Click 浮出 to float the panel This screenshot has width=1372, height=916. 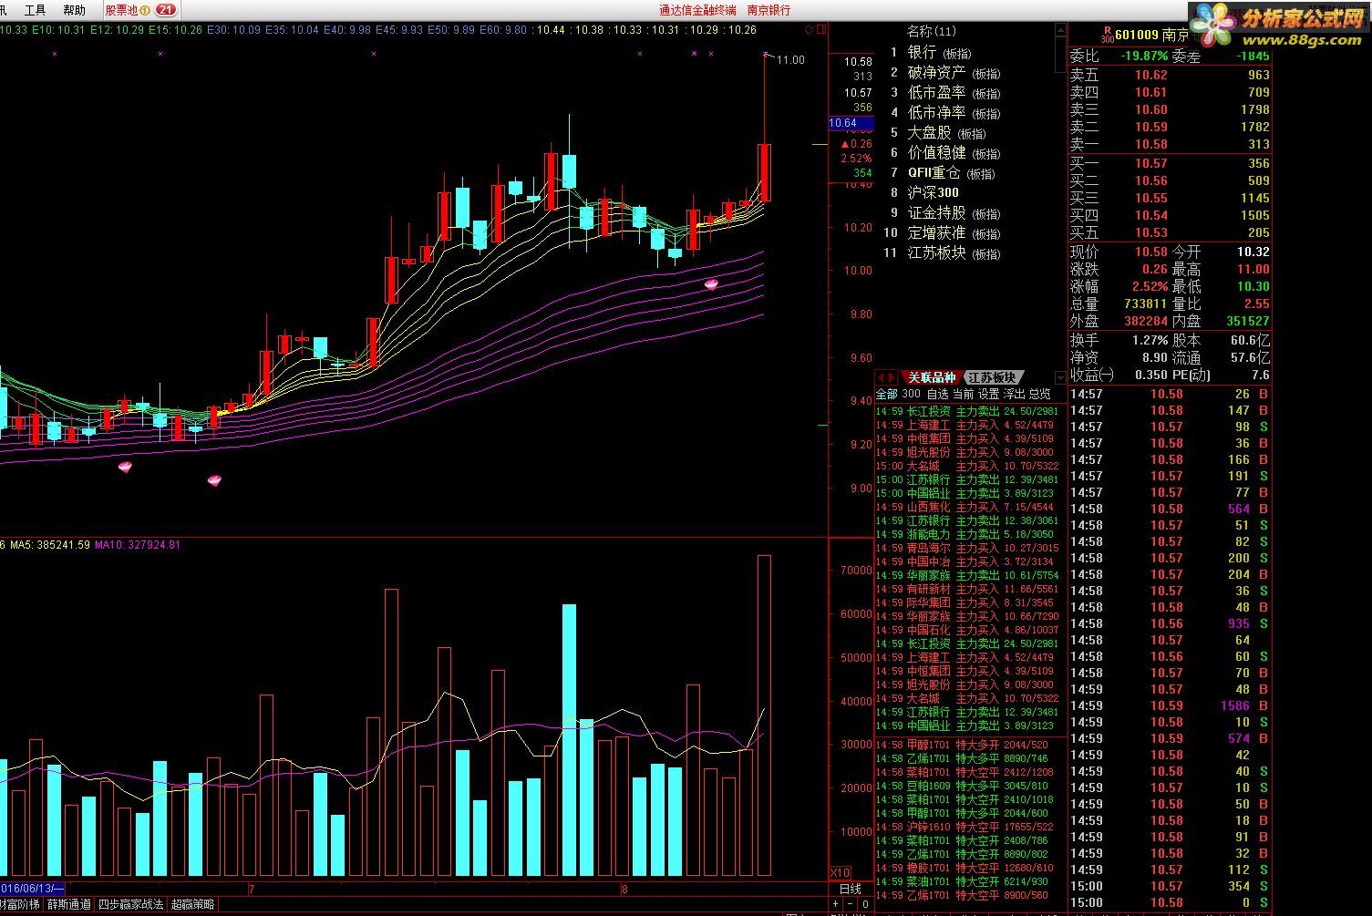(1014, 394)
